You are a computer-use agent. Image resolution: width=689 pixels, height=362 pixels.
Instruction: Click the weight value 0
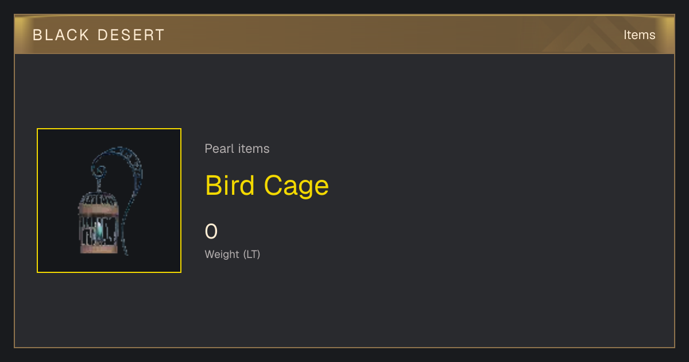point(211,232)
